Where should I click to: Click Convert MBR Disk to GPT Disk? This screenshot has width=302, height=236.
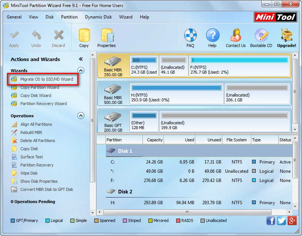tap(47, 189)
